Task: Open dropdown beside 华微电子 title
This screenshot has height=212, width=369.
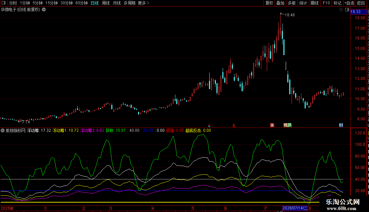Action: 44,10
